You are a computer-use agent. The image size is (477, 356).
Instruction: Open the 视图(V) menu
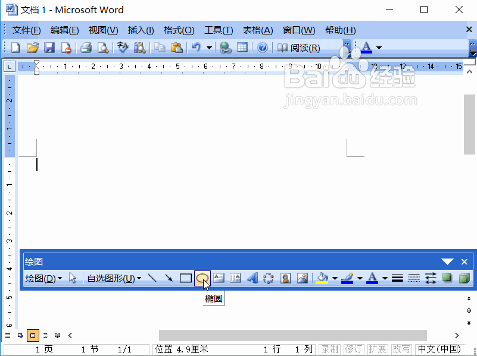(103, 30)
